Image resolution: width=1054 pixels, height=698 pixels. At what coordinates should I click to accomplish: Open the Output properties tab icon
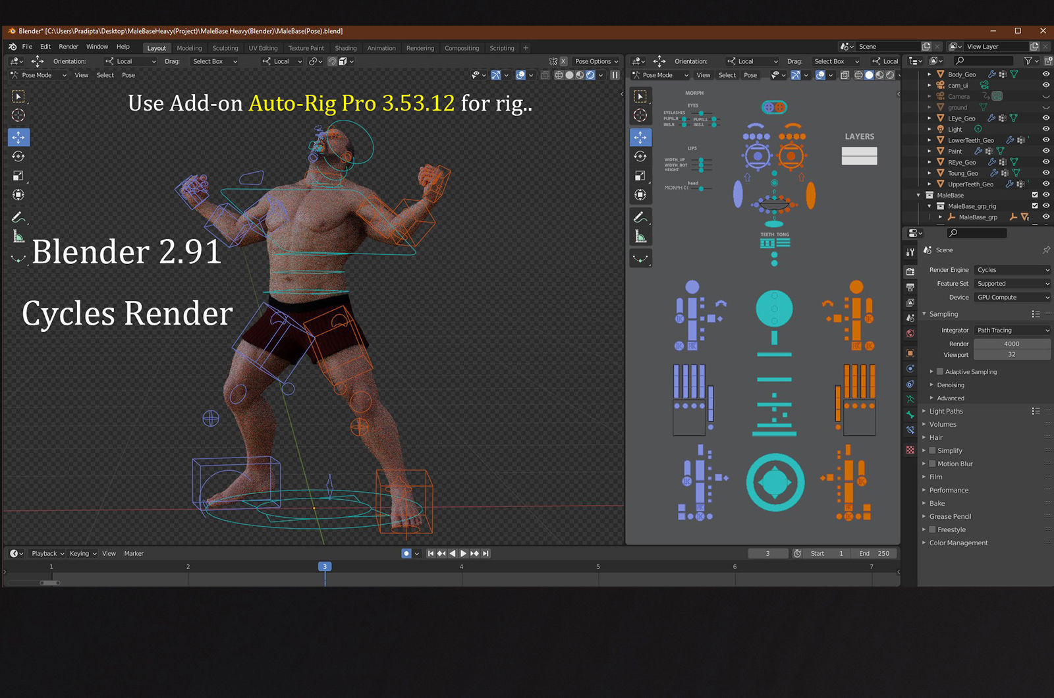pyautogui.click(x=910, y=287)
